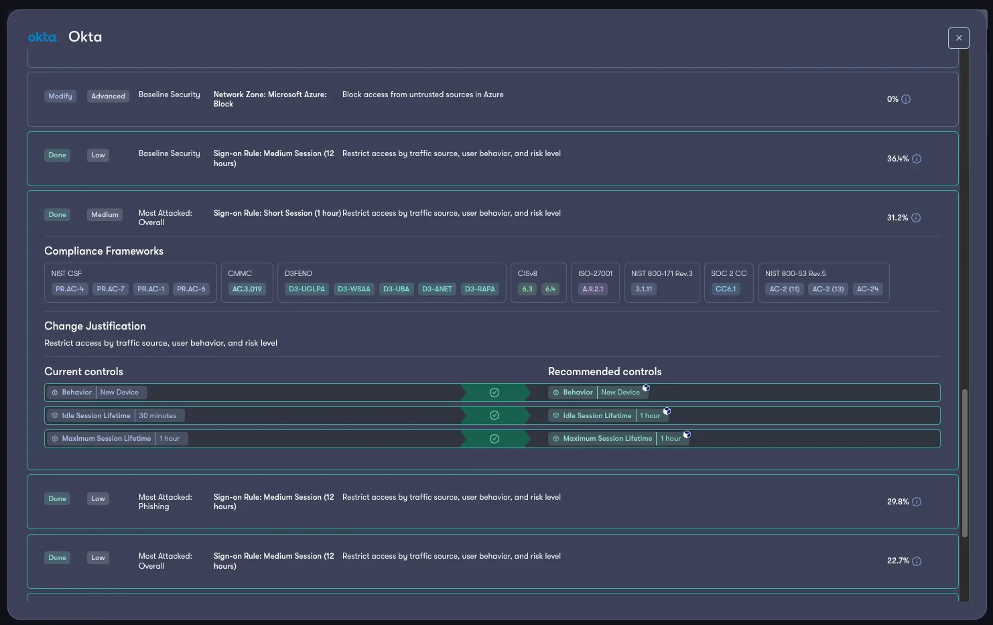Click the Okta logo in the header
The width and height of the screenshot is (993, 625).
pyautogui.click(x=42, y=37)
